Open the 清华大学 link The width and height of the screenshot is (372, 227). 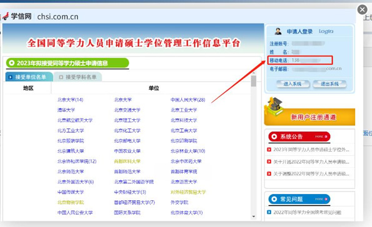(66, 110)
